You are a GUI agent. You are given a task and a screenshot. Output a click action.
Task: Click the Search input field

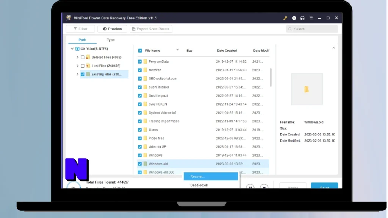[312, 29]
